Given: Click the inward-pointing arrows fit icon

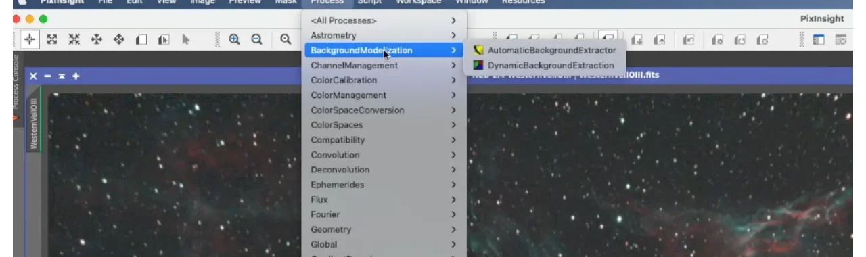Looking at the screenshot, I should (74, 40).
